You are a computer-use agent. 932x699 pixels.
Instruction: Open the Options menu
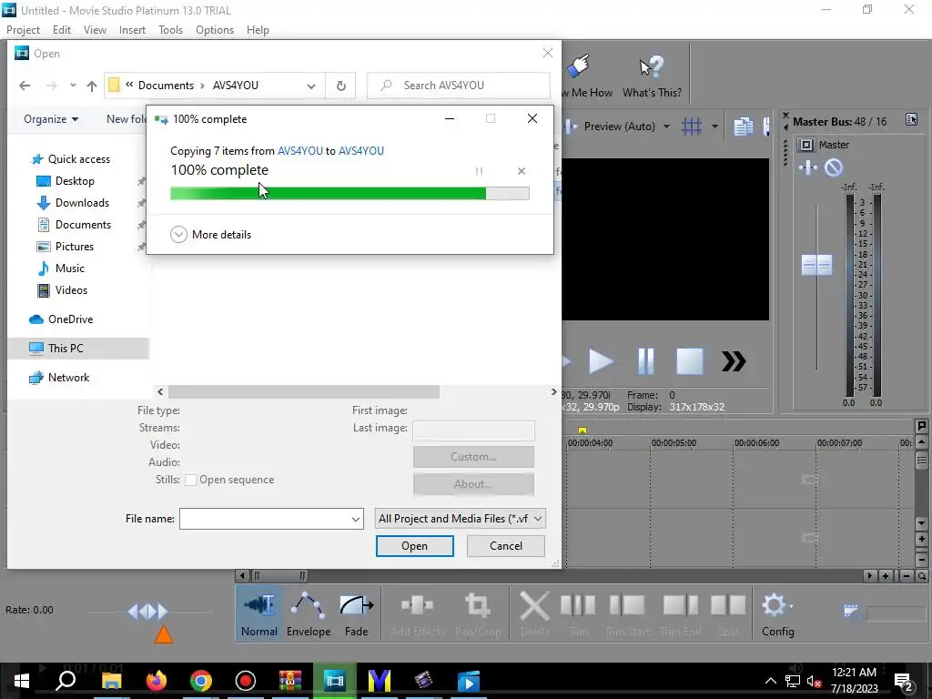coord(215,30)
